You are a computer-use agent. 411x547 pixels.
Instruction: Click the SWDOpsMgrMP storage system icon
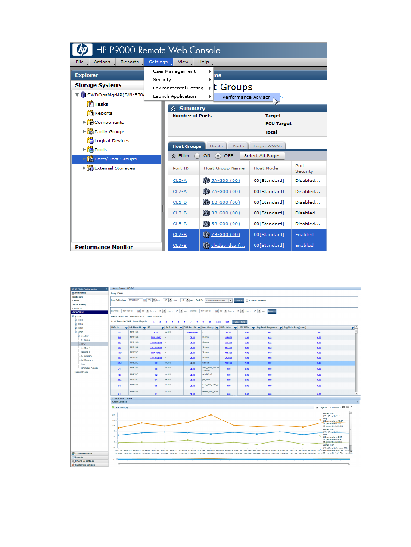[x=83, y=95]
